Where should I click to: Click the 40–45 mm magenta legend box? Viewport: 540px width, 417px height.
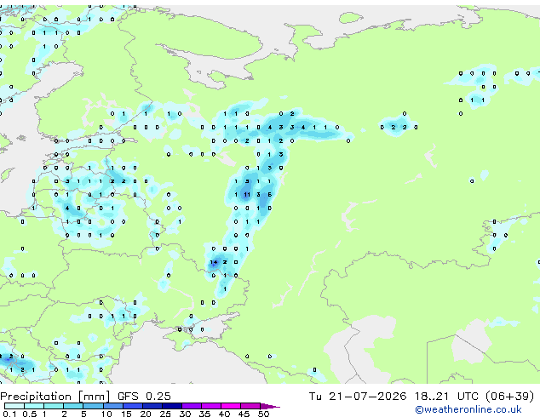point(231,406)
